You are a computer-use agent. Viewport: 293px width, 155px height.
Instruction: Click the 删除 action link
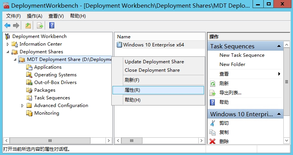click(x=224, y=142)
